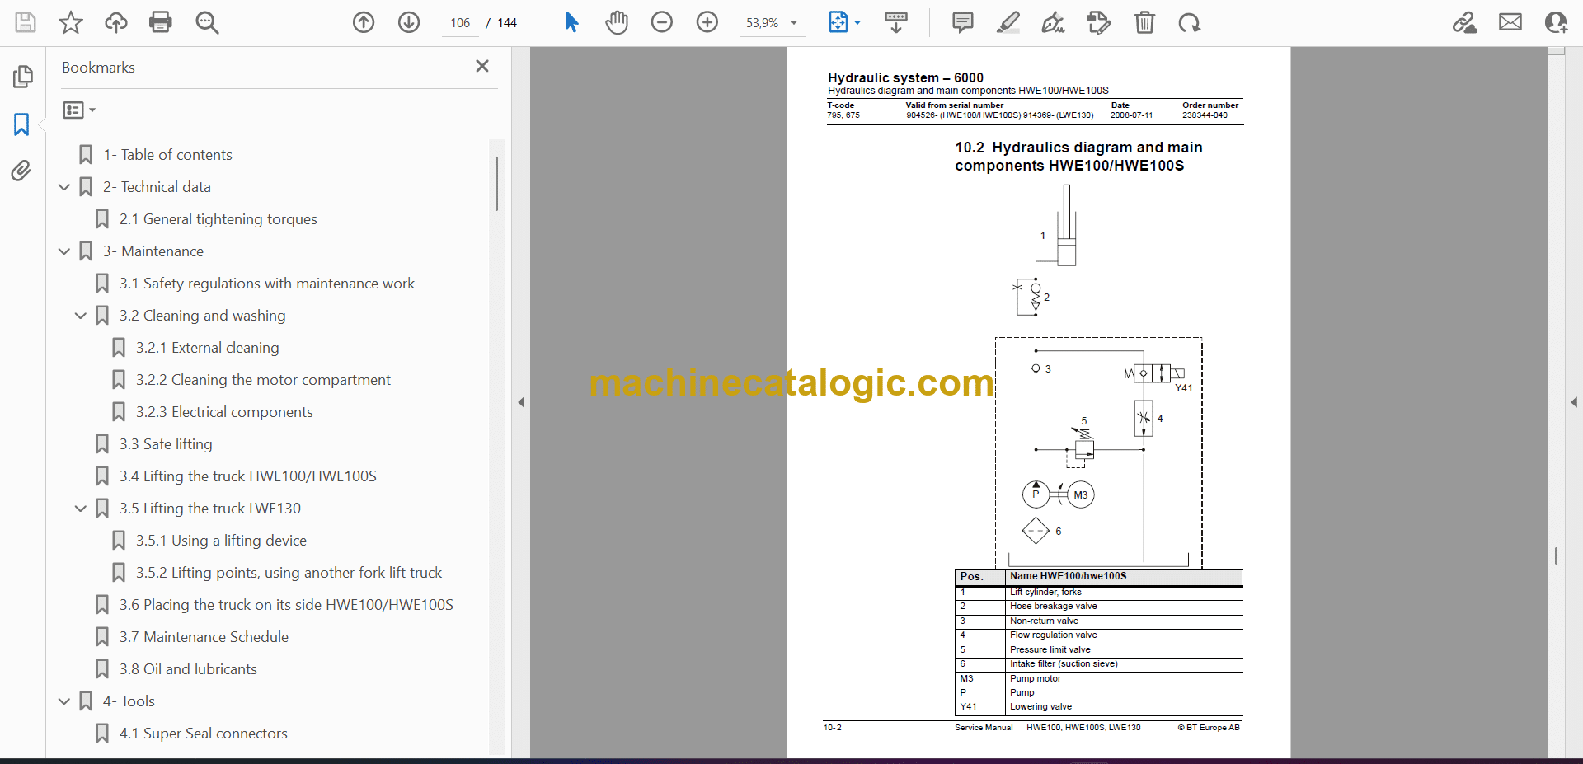This screenshot has width=1583, height=764.
Task: Delete with the trash icon
Action: [x=1144, y=22]
